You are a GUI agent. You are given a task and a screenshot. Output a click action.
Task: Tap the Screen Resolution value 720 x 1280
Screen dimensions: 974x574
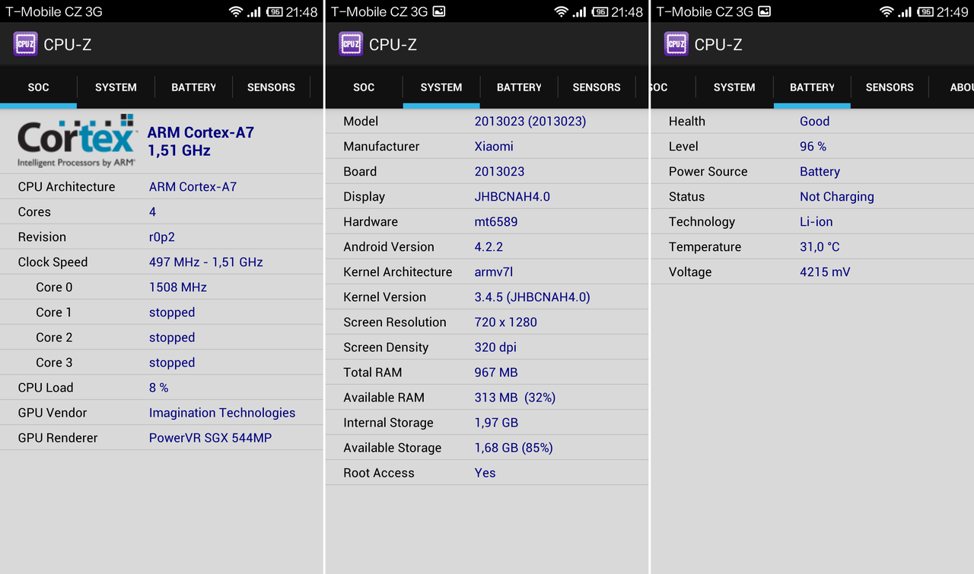coord(506,322)
